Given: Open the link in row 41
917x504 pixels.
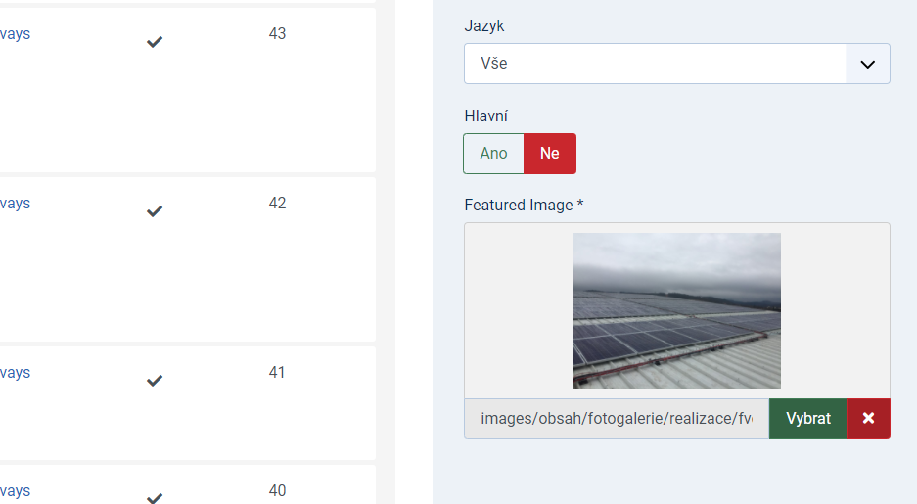Looking at the screenshot, I should [16, 373].
